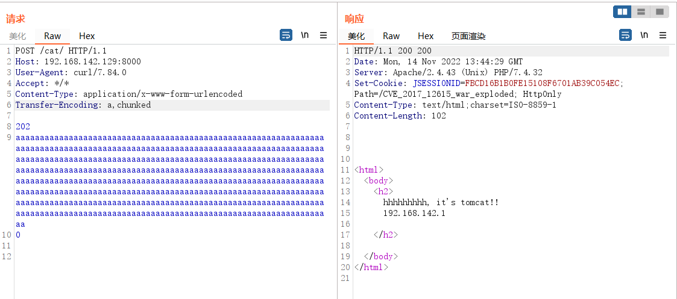The image size is (677, 299).
Task: Click the closing </h2> tag
Action: click(386, 235)
